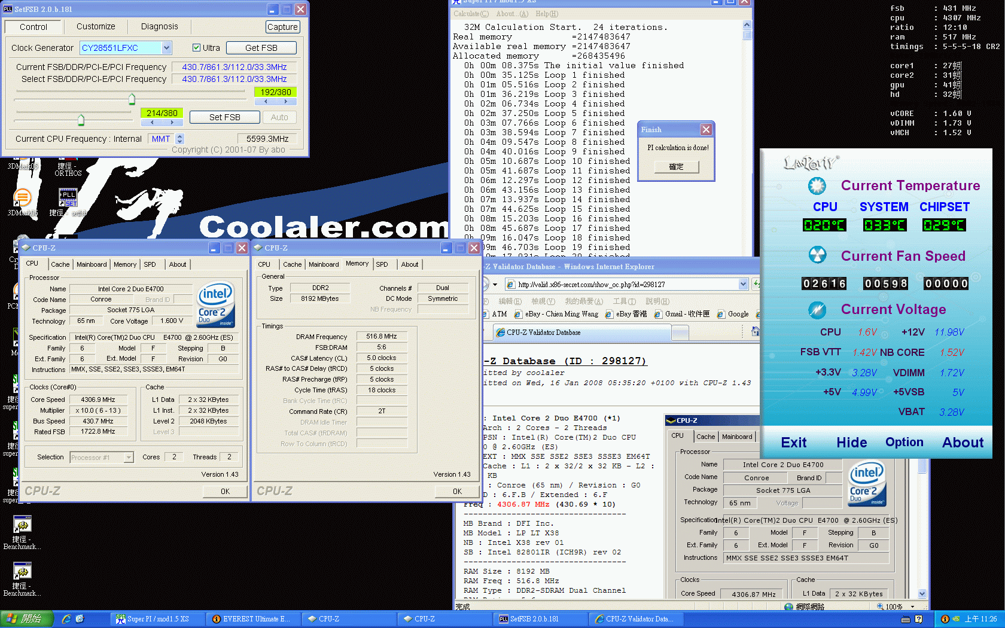Click the IE address bar URL field
The height and width of the screenshot is (628, 1005).
pyautogui.click(x=626, y=284)
